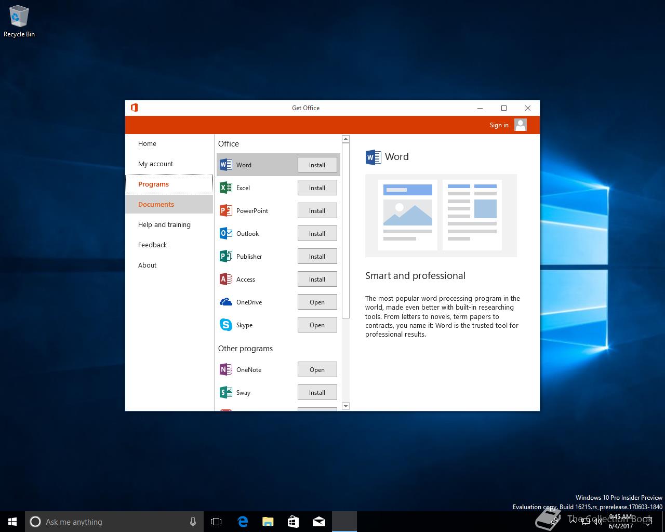Open Help and training

169,224
